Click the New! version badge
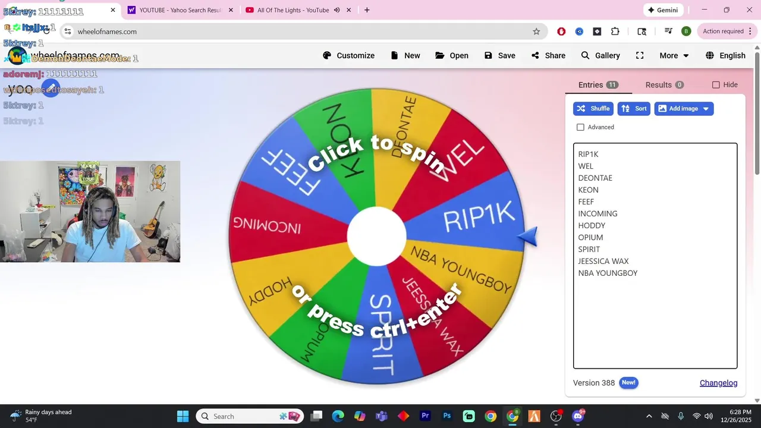761x428 pixels. pos(628,383)
